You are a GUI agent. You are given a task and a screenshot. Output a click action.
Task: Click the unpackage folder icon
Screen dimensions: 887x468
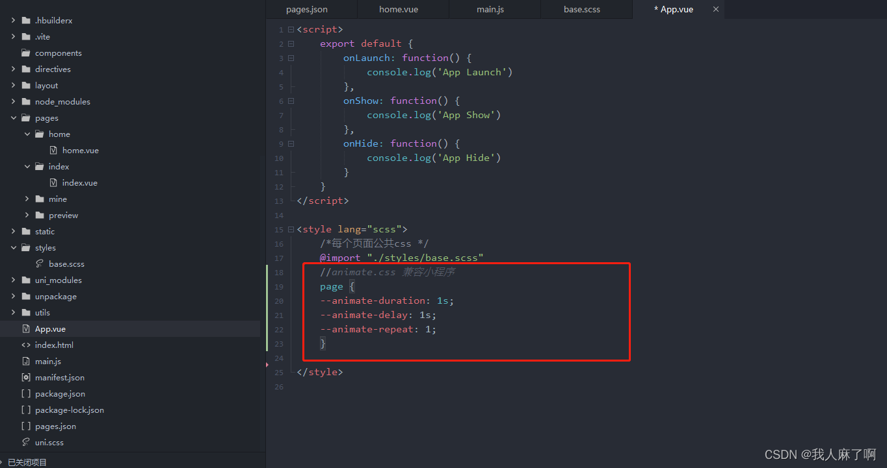(26, 297)
